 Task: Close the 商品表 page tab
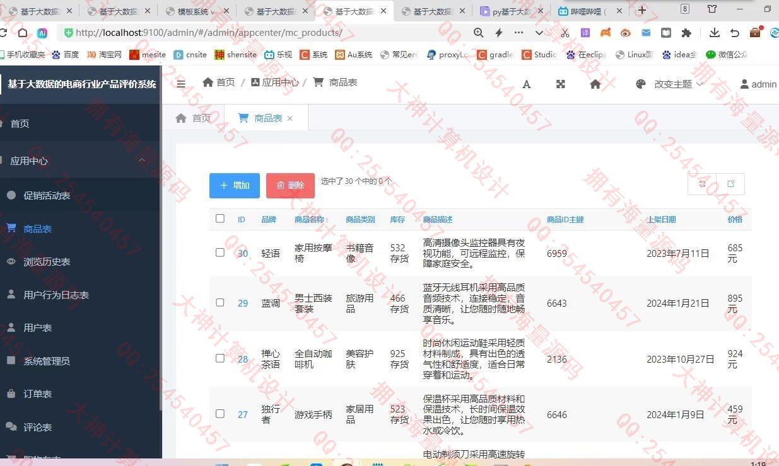click(290, 118)
